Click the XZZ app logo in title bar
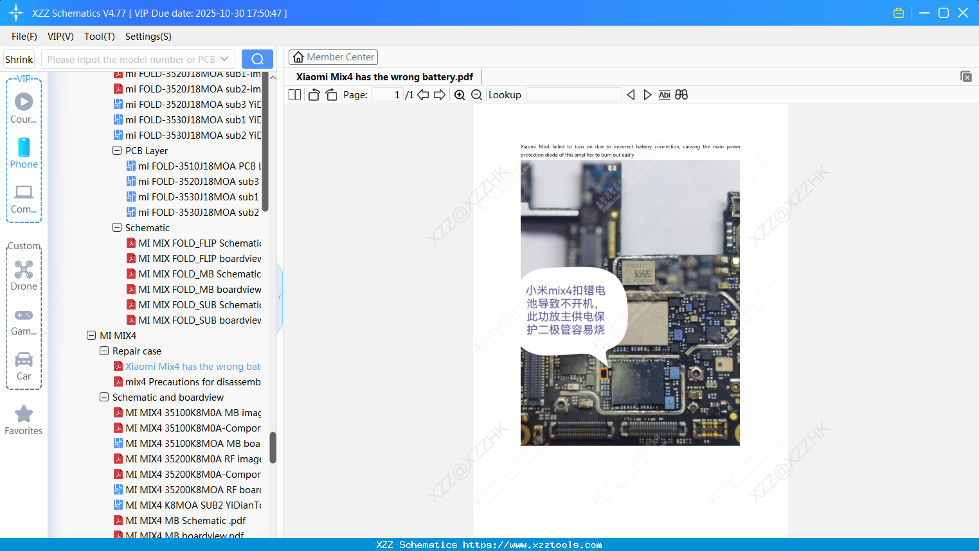The height and width of the screenshot is (551, 979). [16, 13]
